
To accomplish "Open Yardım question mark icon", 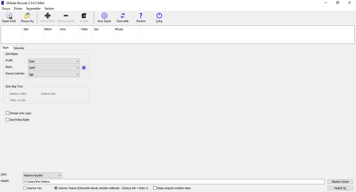I will click(141, 16).
